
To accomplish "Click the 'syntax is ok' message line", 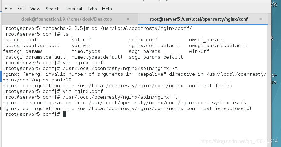I will pos(124,103).
